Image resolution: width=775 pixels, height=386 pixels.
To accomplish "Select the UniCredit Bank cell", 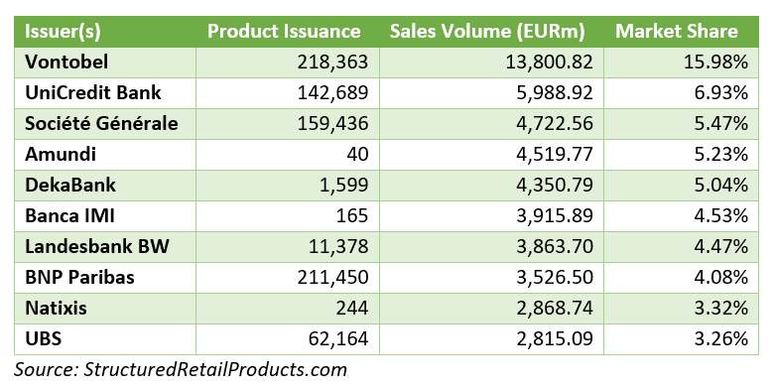I will point(105,93).
